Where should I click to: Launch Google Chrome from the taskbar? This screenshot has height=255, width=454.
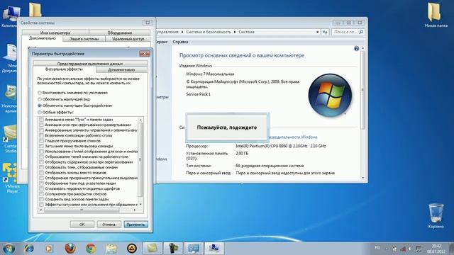tap(91, 249)
